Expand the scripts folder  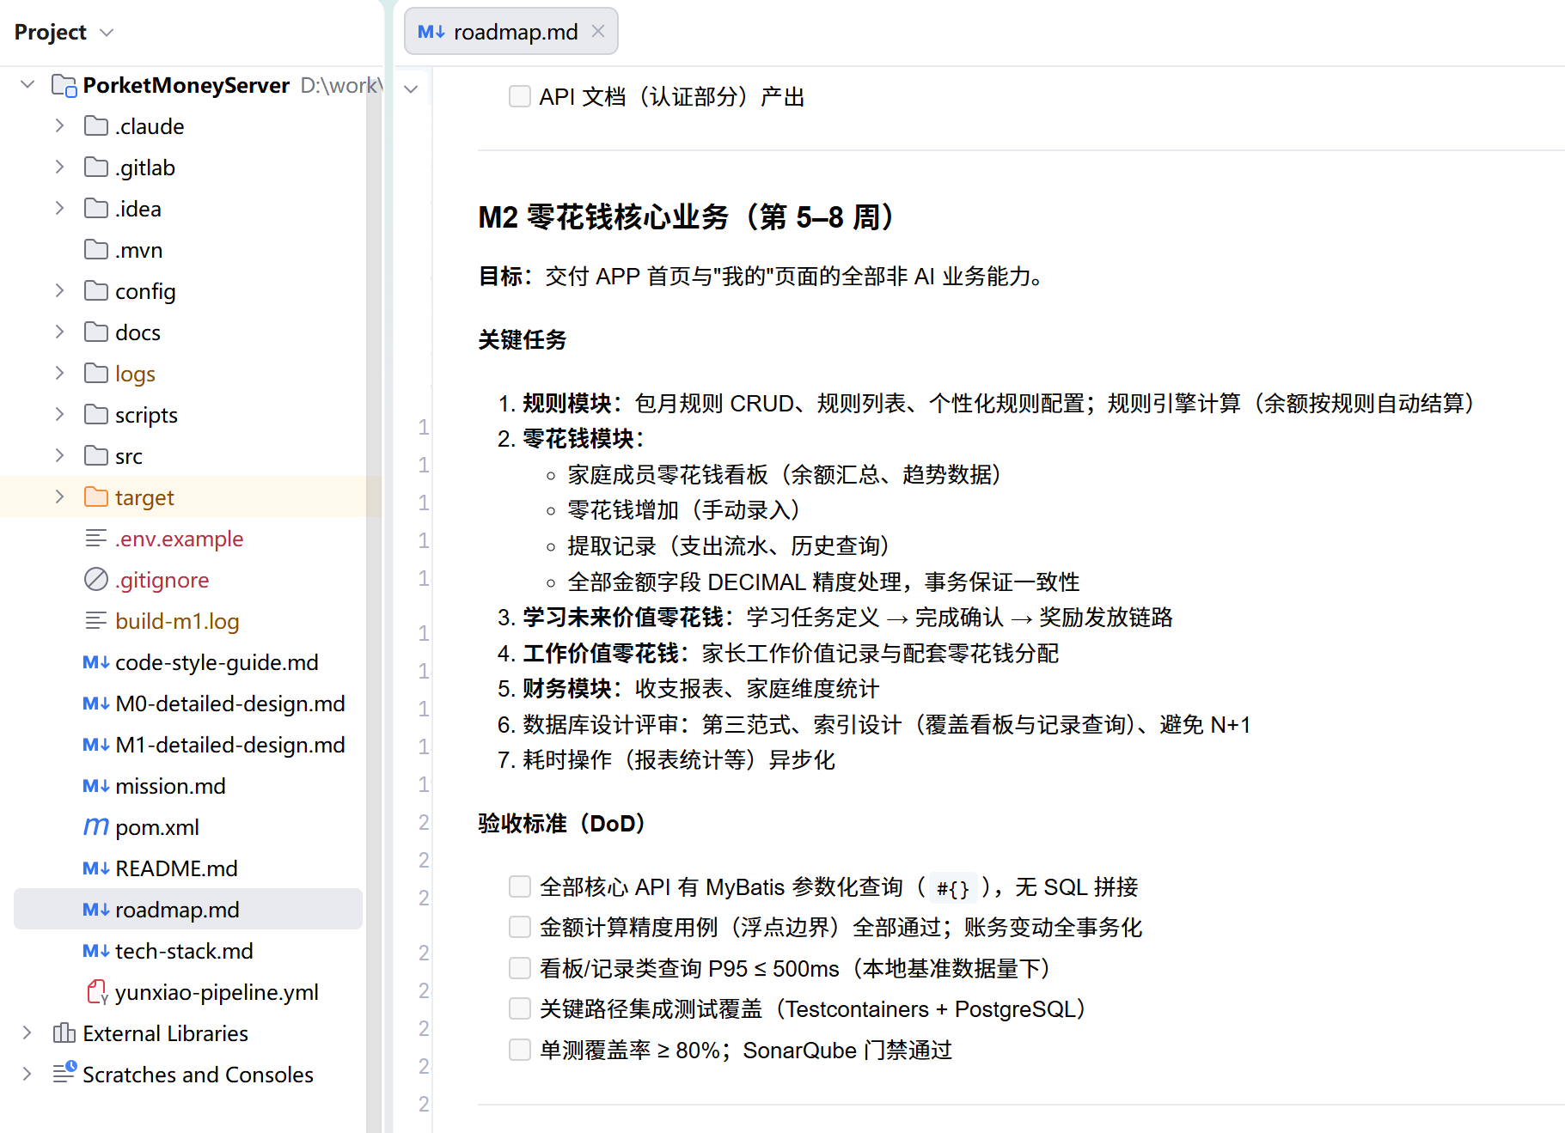(x=59, y=414)
